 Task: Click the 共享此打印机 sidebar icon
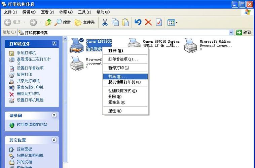[12, 81]
